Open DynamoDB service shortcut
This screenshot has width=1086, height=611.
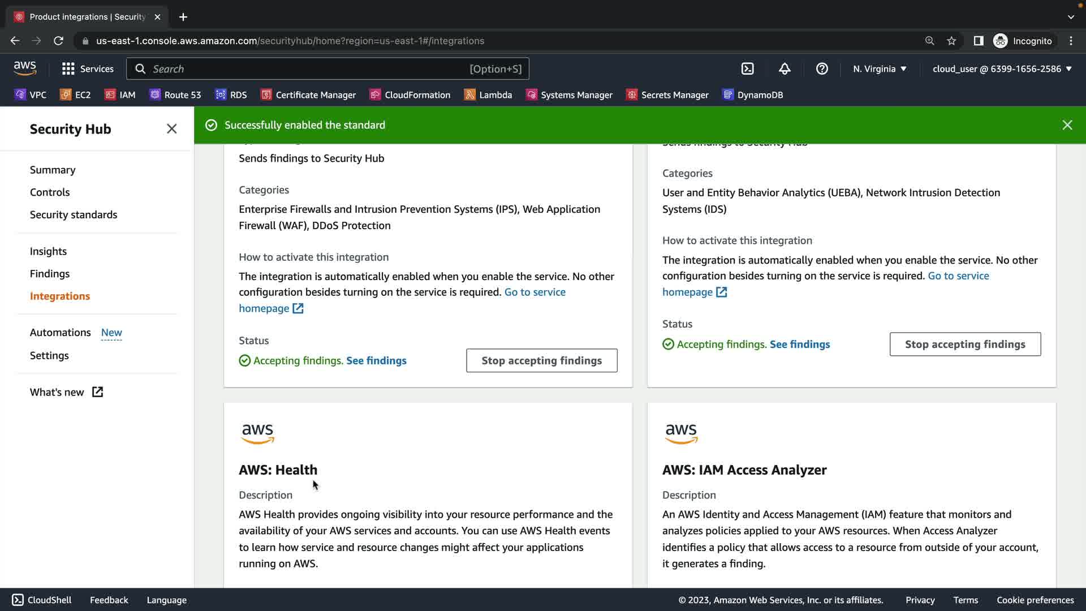(753, 95)
